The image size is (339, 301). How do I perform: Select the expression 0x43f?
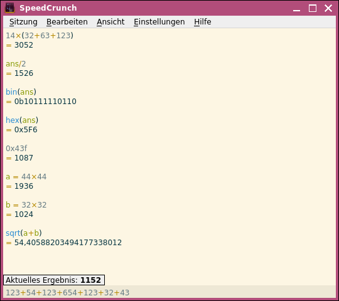16,149
